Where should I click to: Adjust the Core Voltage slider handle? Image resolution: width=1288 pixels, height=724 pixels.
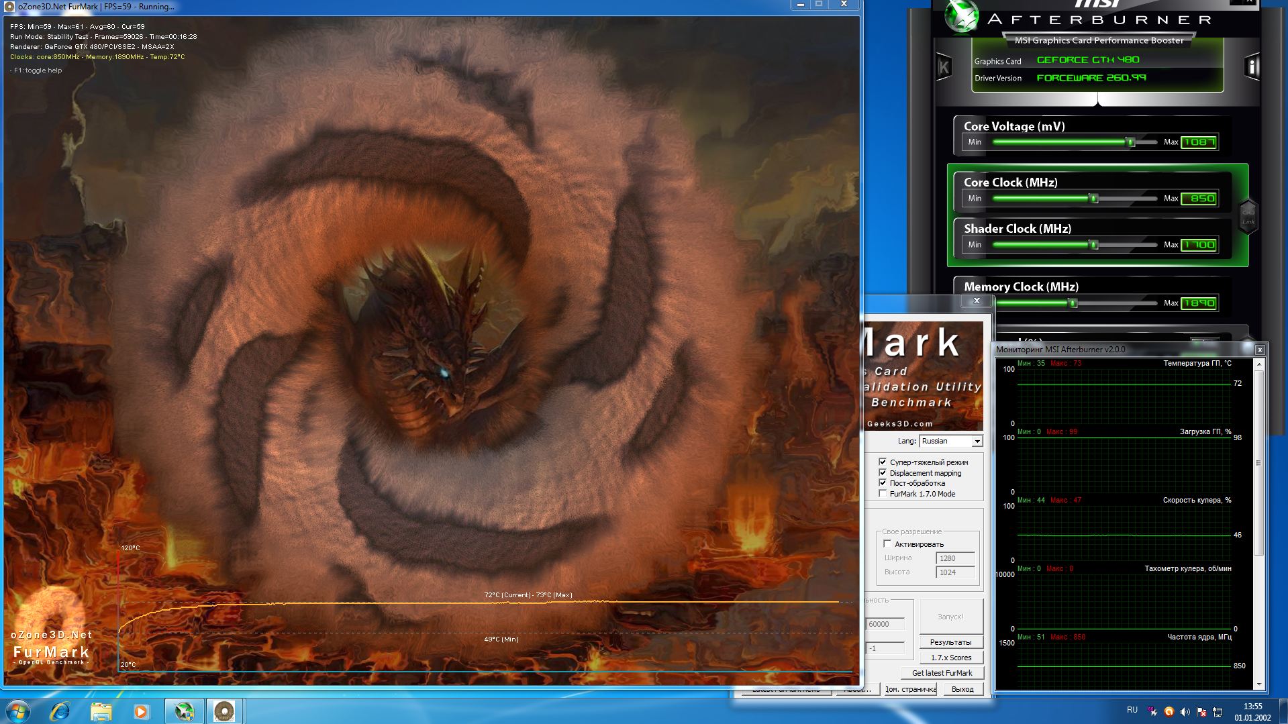pyautogui.click(x=1131, y=142)
